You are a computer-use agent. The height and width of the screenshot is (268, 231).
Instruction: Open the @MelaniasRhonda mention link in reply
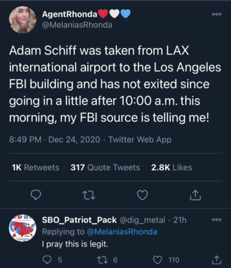point(122,232)
